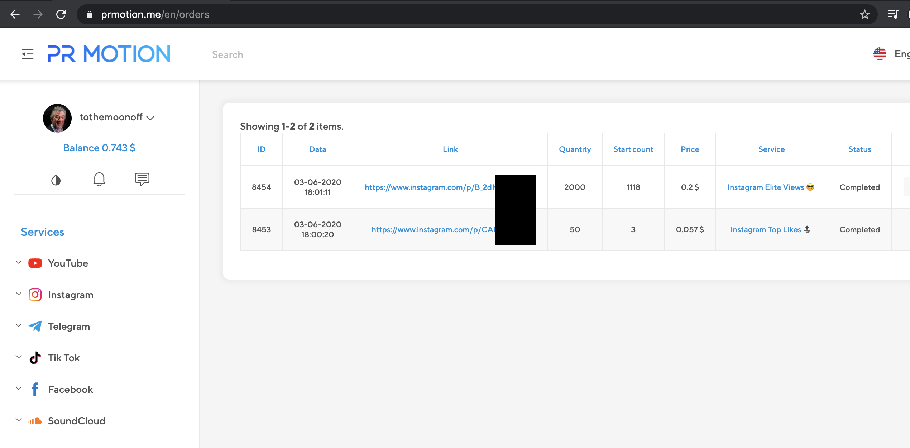The height and width of the screenshot is (448, 910).
Task: Sort orders by Service column
Action: point(771,149)
